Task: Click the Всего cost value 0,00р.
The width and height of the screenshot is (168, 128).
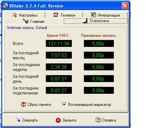Action: (x=99, y=43)
